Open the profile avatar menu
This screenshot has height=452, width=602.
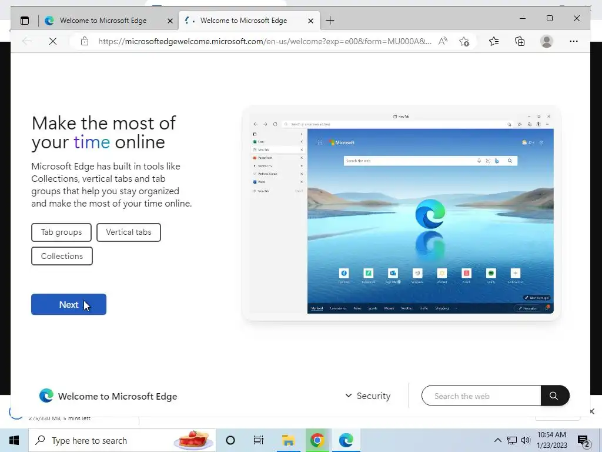[x=546, y=41]
